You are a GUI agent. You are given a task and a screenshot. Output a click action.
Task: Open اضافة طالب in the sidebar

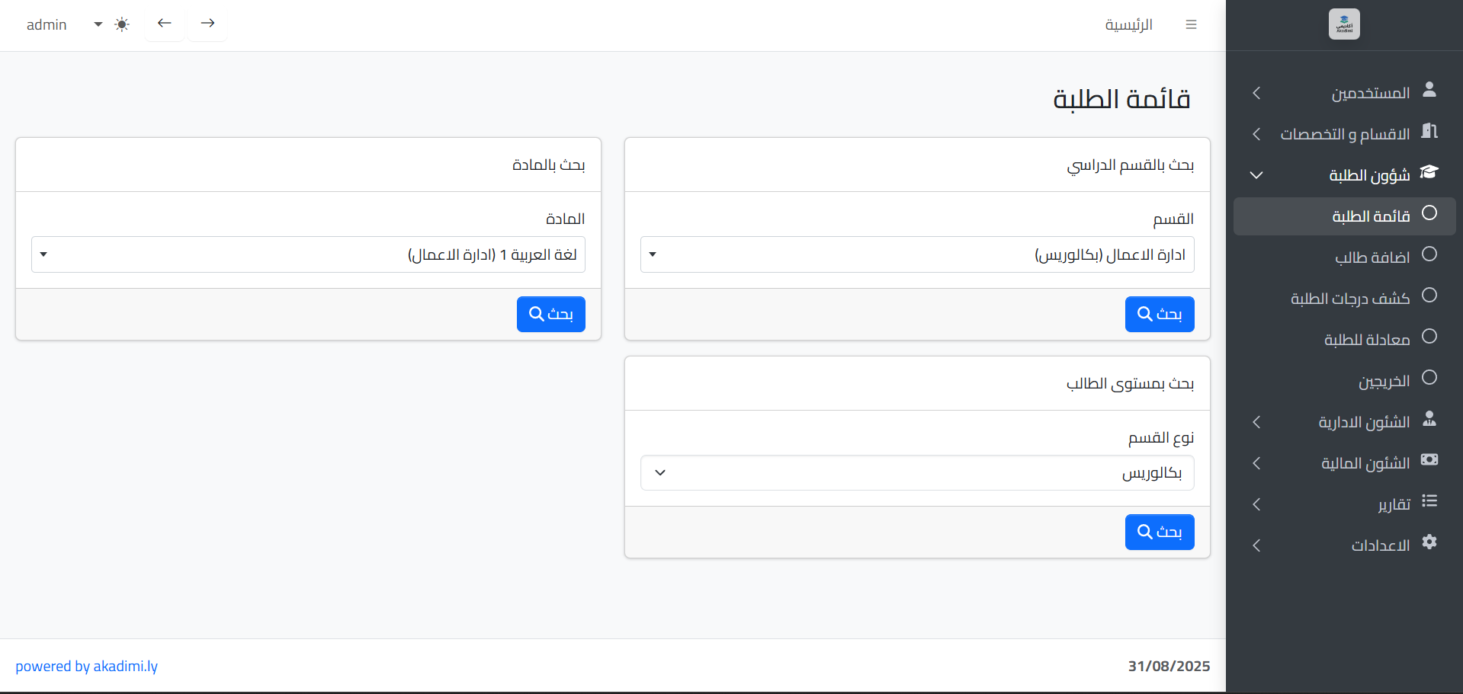[x=1372, y=257]
